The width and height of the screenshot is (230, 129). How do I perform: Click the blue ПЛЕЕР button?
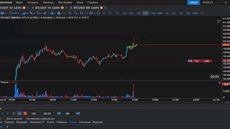click(x=193, y=3)
